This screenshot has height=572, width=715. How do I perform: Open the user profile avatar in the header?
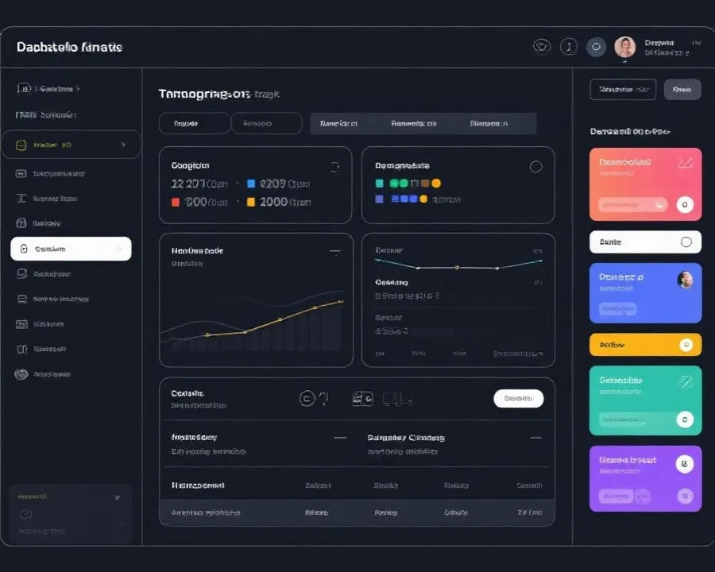click(624, 47)
